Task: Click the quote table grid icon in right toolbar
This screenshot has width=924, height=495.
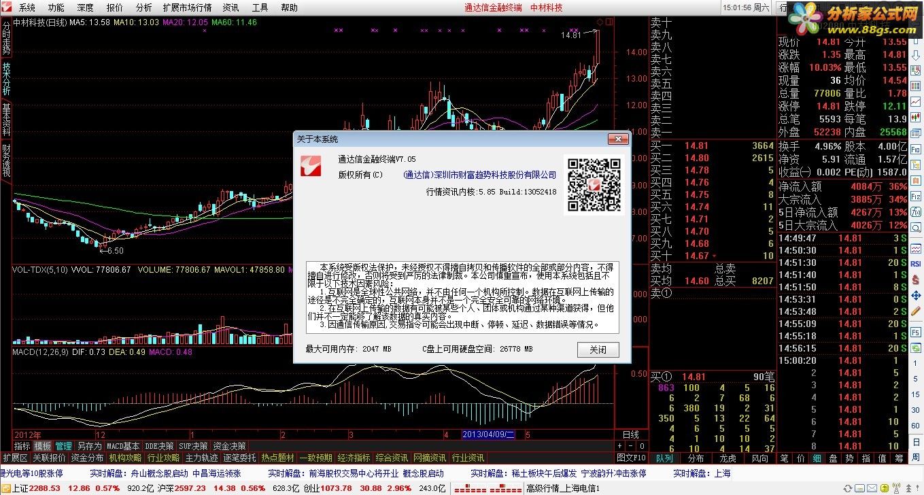Action: (x=916, y=86)
